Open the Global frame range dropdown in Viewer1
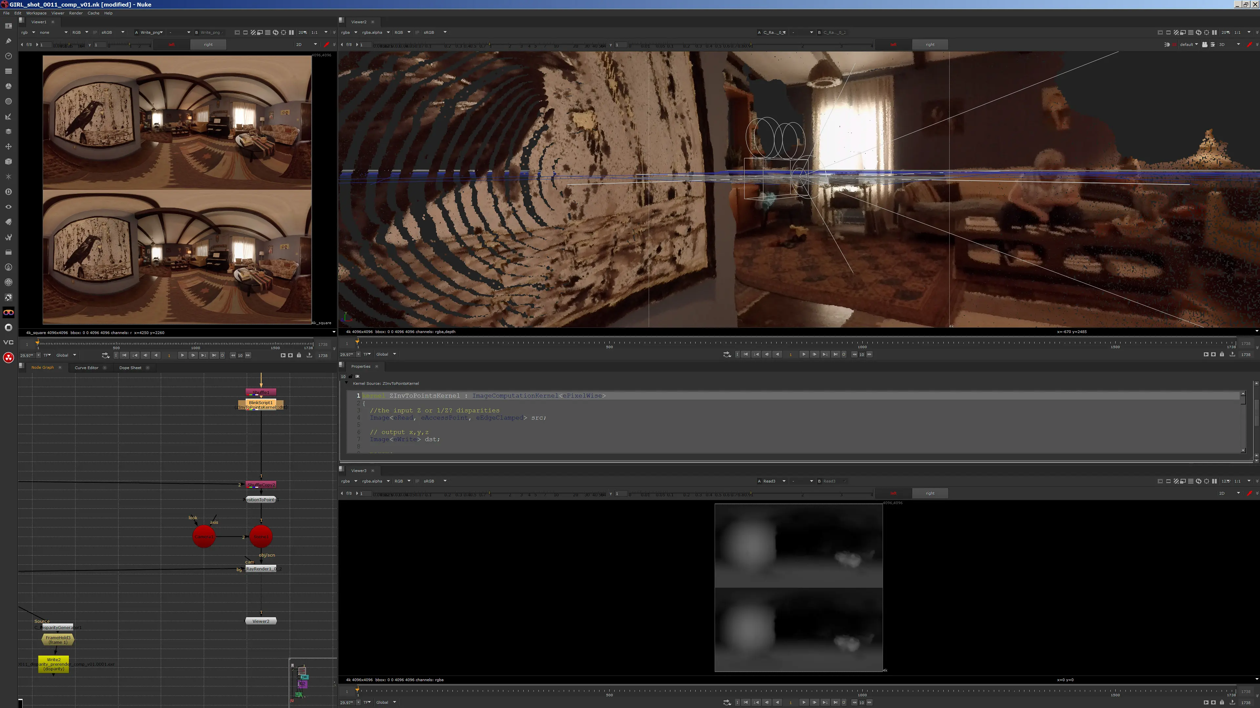Image resolution: width=1260 pixels, height=708 pixels. click(x=66, y=355)
